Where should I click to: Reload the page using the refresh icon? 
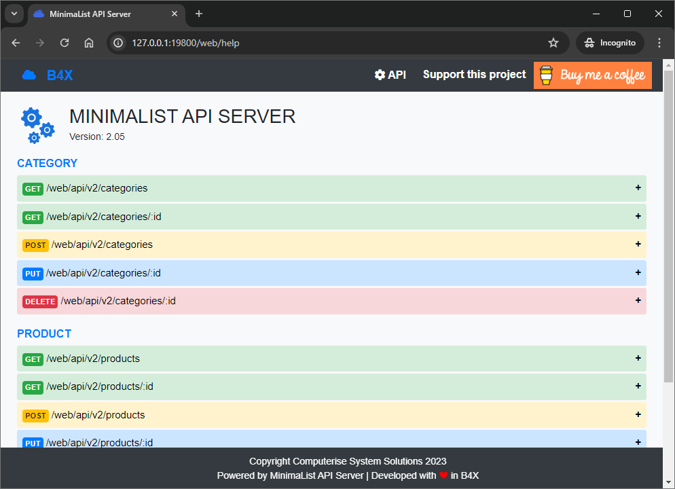[65, 43]
